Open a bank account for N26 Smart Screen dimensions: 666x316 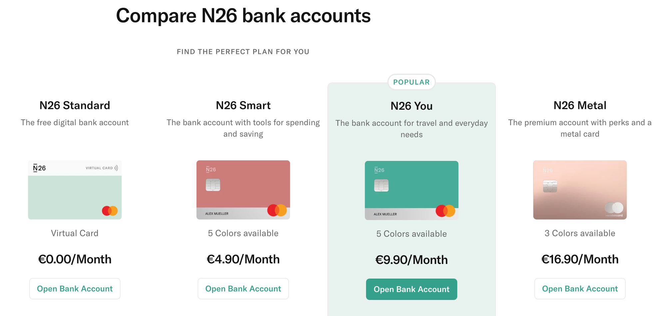[x=243, y=289]
